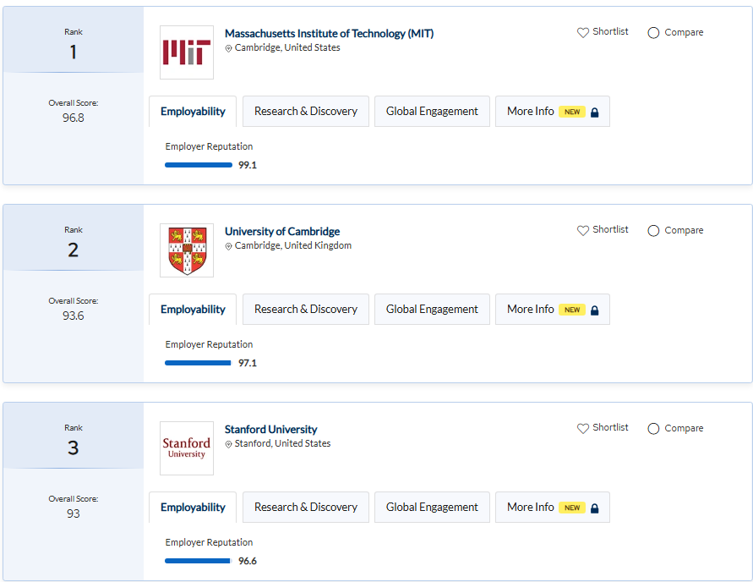Open Cambridge's More Info tab
This screenshot has height=582, width=753.
[553, 310]
